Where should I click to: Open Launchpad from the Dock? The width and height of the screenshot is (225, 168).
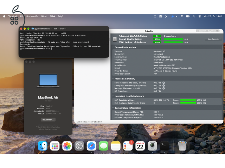coord(55,146)
